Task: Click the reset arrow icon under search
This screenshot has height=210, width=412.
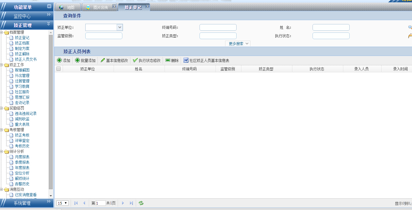Action: coord(410,36)
